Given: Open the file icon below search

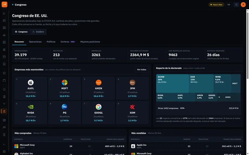Looking at the screenshot, I should pos(4,97).
